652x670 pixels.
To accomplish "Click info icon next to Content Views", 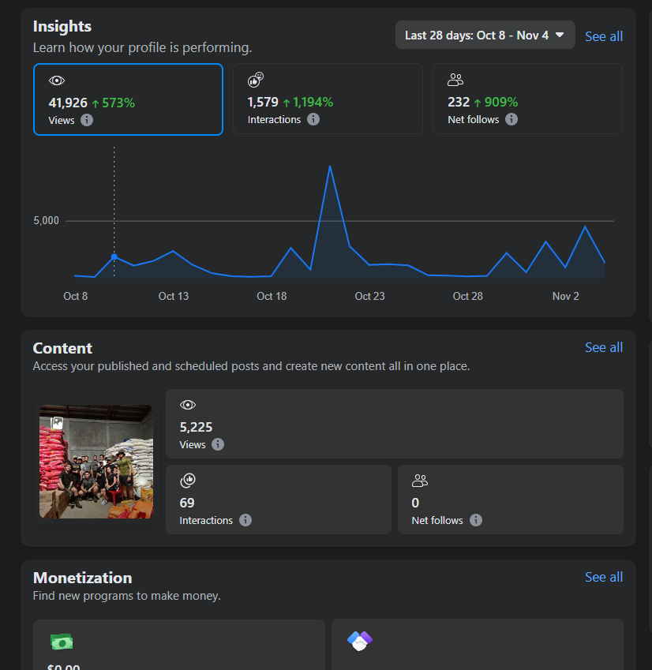I will 218,444.
